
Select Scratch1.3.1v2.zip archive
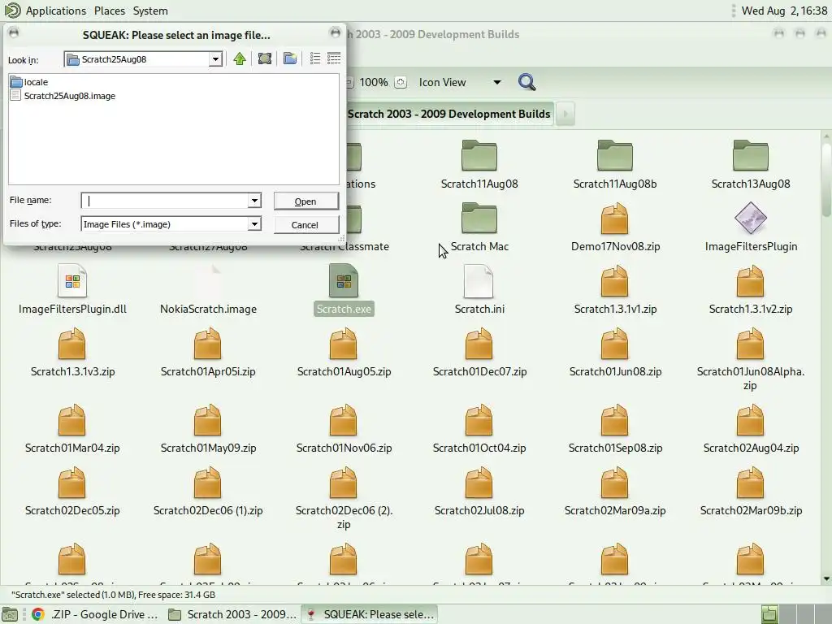tap(750, 290)
